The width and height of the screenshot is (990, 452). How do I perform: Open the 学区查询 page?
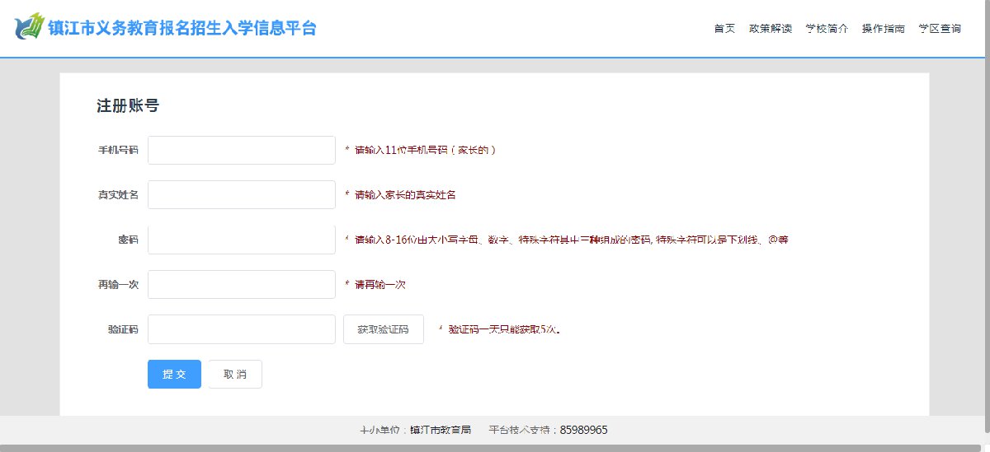click(x=940, y=28)
